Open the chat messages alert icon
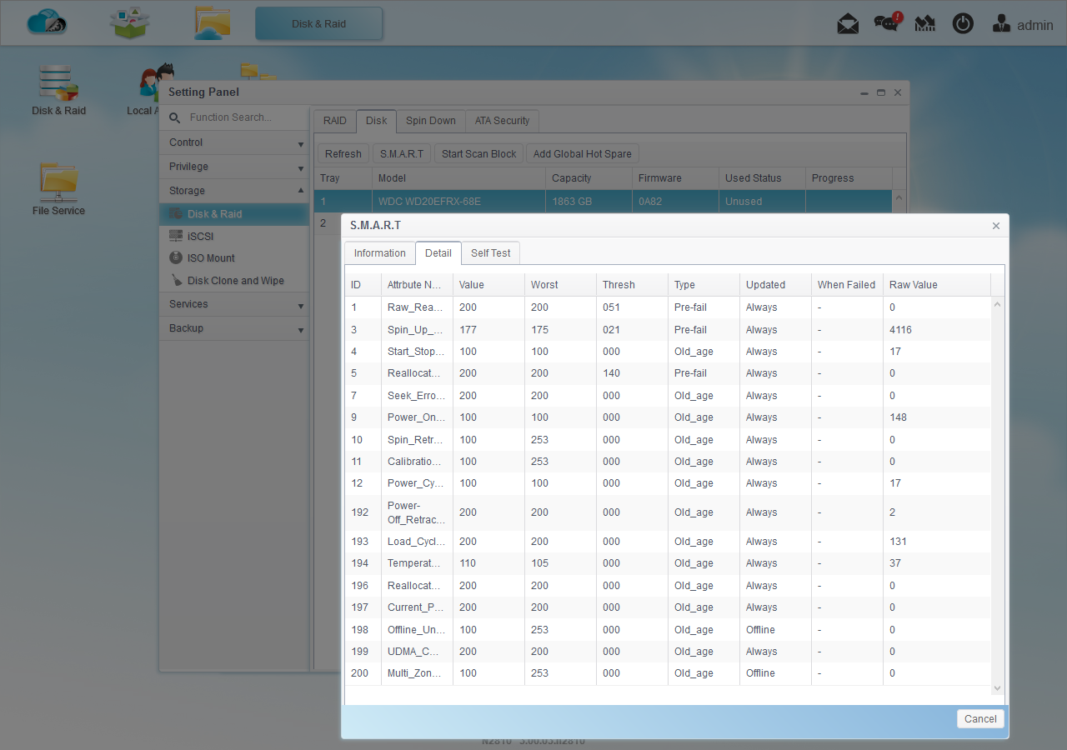 click(888, 22)
